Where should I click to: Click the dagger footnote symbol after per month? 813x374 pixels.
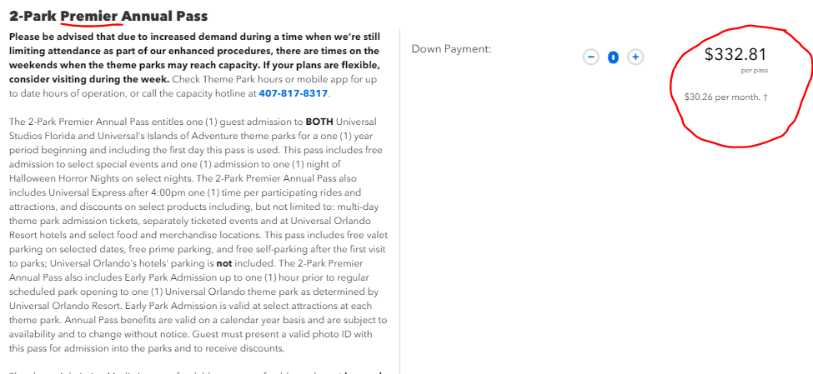tap(765, 97)
